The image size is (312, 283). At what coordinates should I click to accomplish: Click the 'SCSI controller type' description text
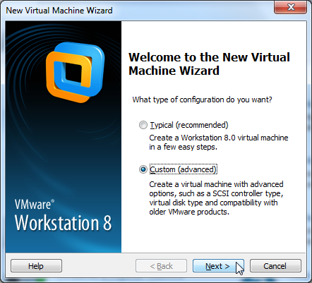[216, 198]
